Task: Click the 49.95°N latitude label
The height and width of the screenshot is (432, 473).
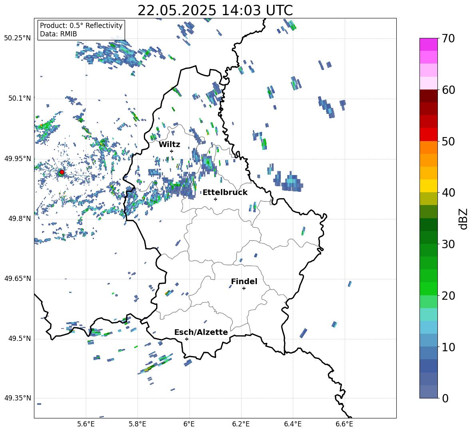Action: (18, 158)
